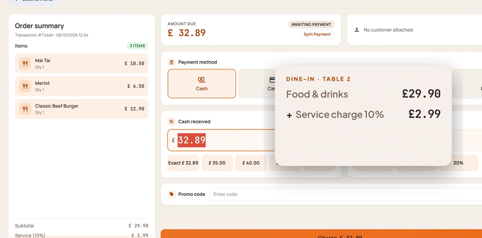
Task: Click the Promo code Enter code field
Action: point(345,194)
